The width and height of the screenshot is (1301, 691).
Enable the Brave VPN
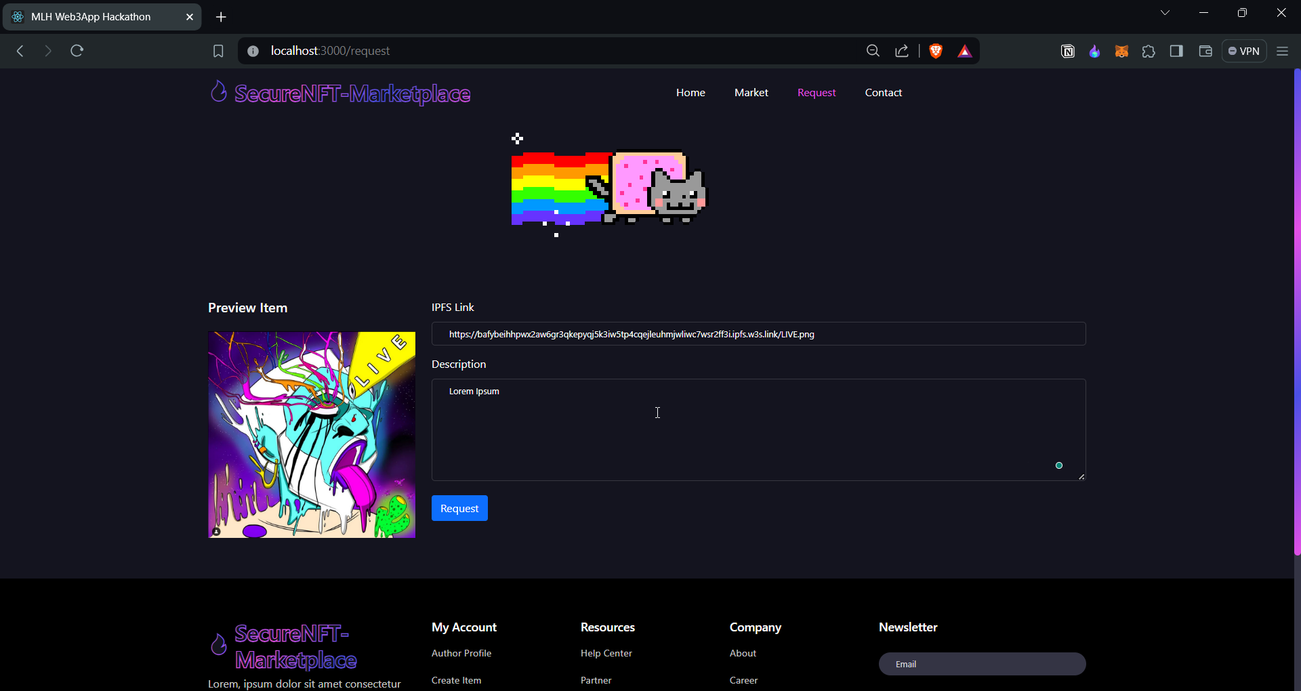pos(1244,51)
